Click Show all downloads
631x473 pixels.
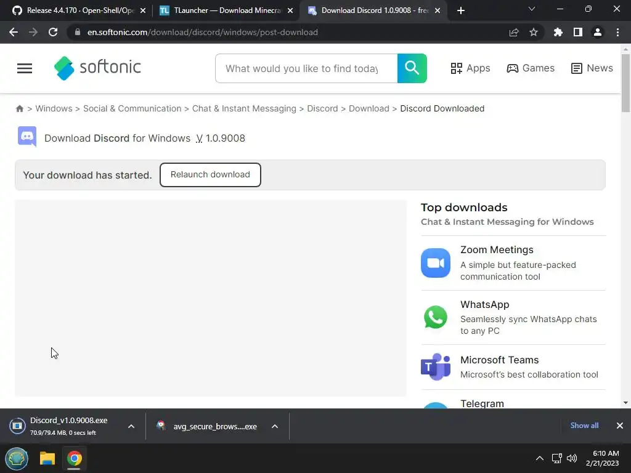click(x=584, y=426)
